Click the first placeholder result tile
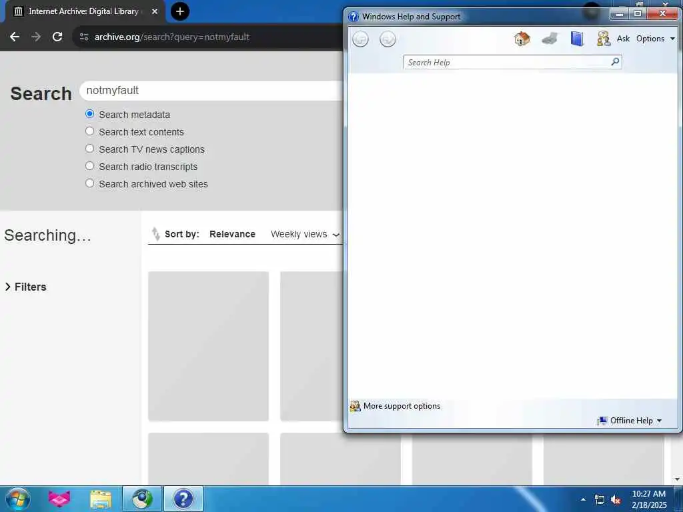Viewport: 683px width, 512px height. [x=208, y=346]
